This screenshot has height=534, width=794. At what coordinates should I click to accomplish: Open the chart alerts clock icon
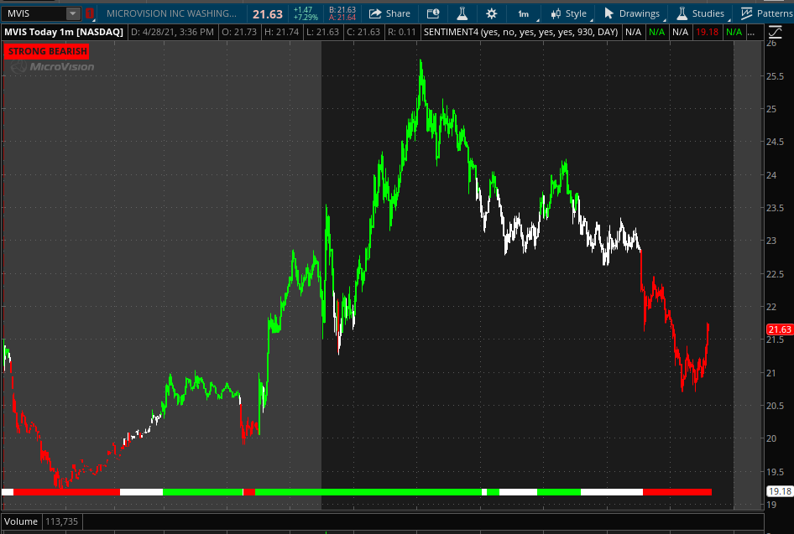tap(433, 13)
